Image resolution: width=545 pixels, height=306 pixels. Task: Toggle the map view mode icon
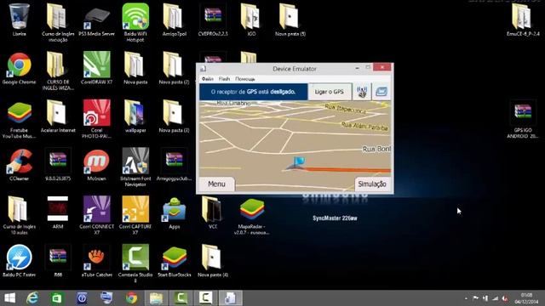click(x=381, y=92)
